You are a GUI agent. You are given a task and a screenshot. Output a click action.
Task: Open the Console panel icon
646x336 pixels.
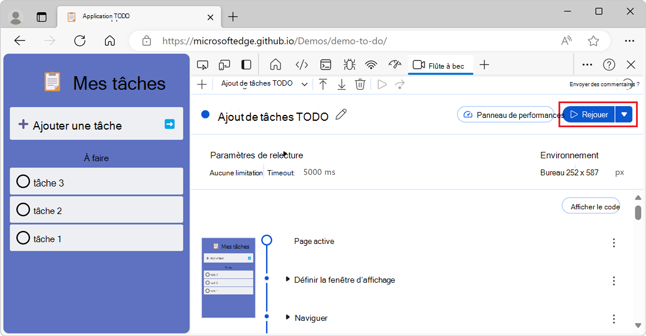point(325,65)
